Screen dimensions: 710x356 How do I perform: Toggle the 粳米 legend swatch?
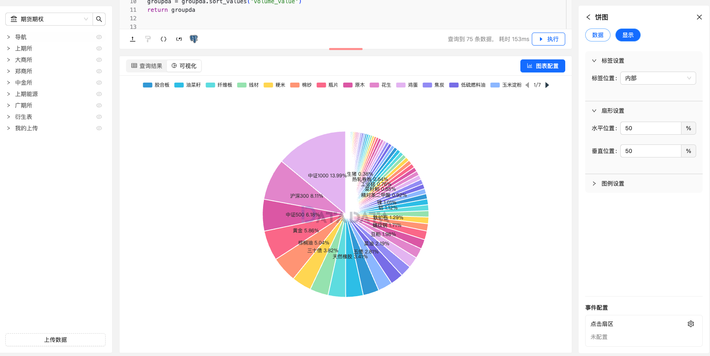[268, 85]
